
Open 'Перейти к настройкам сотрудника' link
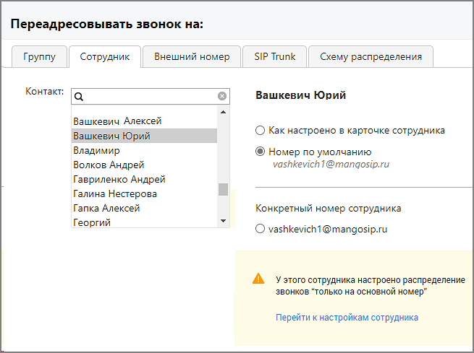[x=347, y=318]
